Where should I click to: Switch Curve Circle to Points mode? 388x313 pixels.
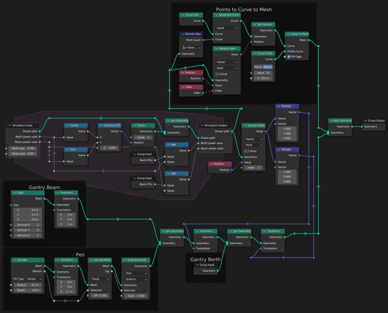(x=258, y=66)
